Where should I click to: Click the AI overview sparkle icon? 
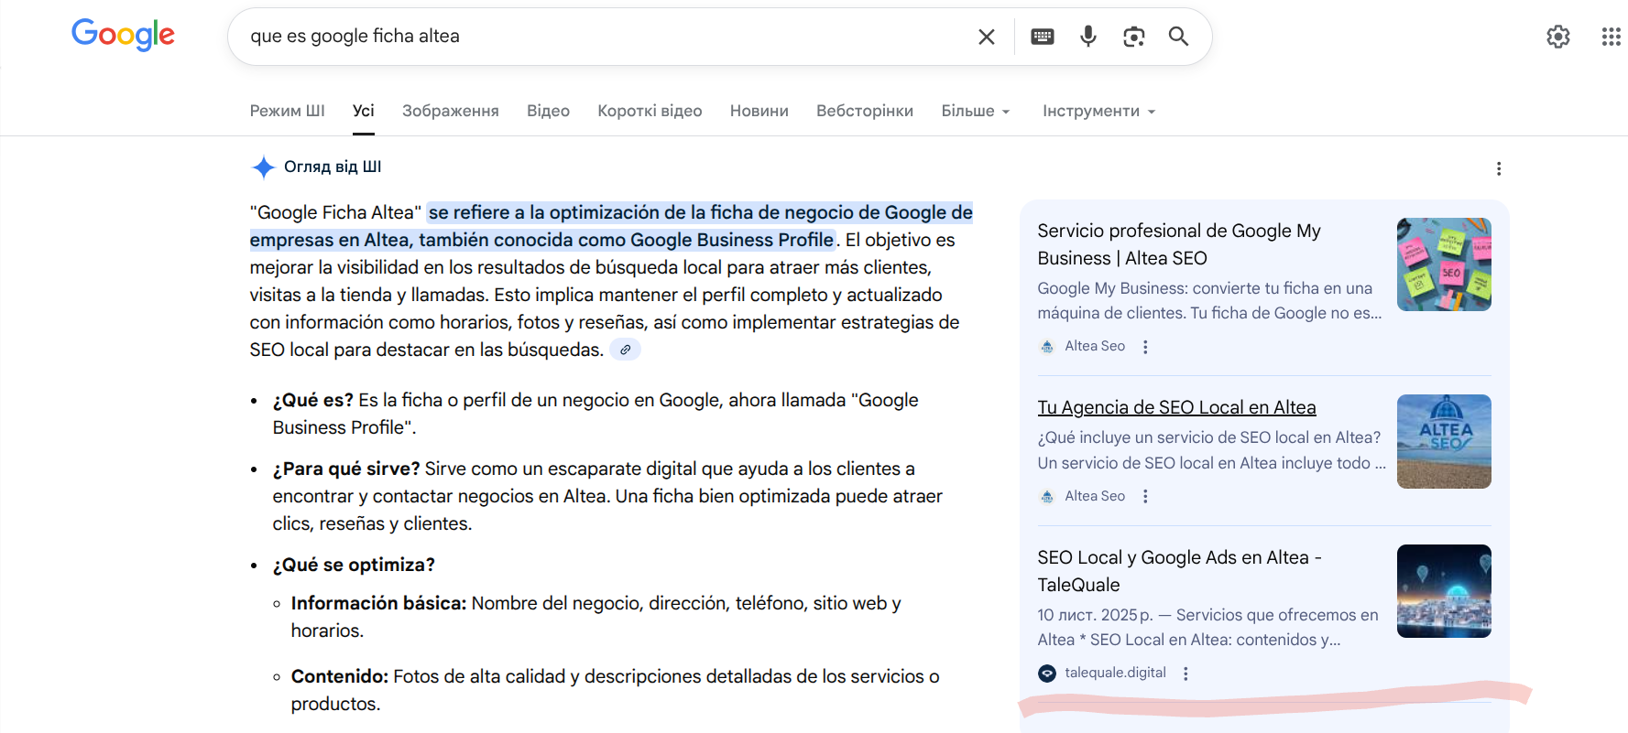tap(263, 167)
